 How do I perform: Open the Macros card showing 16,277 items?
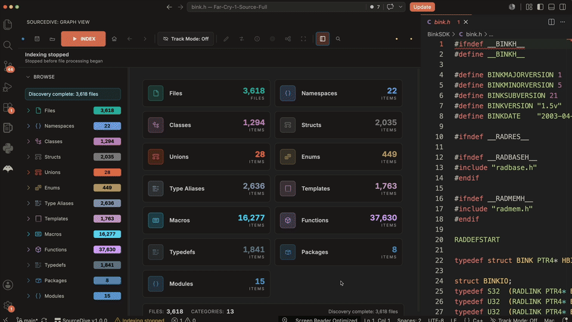coord(206,220)
